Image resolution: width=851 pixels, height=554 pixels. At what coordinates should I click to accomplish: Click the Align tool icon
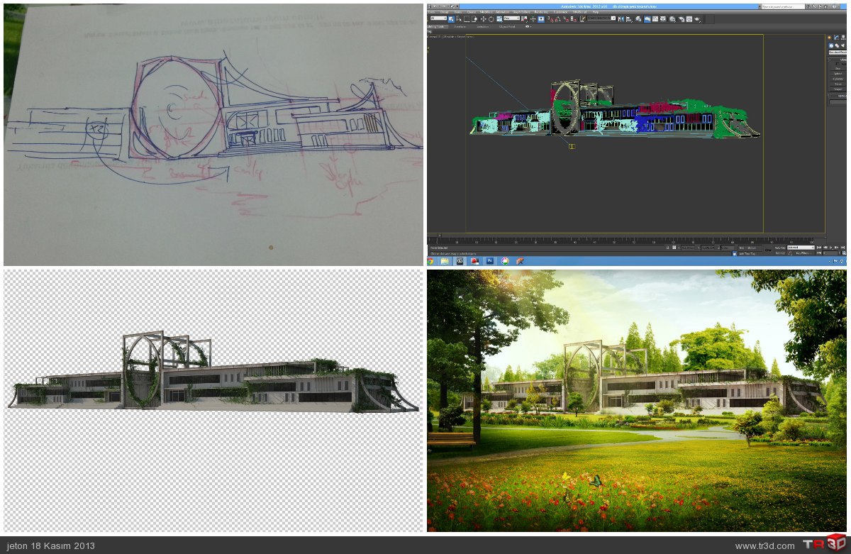pyautogui.click(x=628, y=18)
